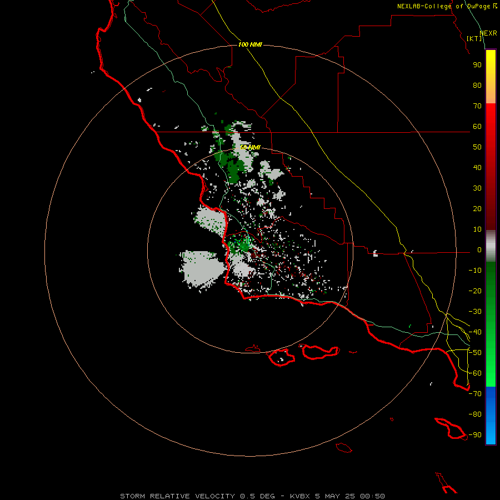
Task: Click the -60 value on the velocity scale
Action: coord(475,373)
